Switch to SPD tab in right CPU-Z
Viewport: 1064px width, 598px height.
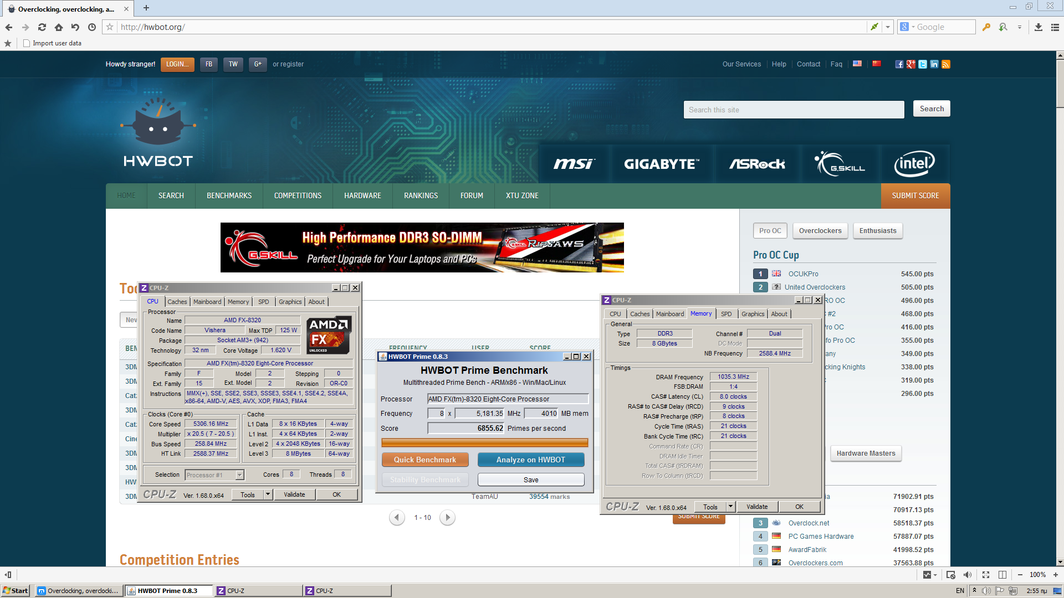[x=727, y=314]
